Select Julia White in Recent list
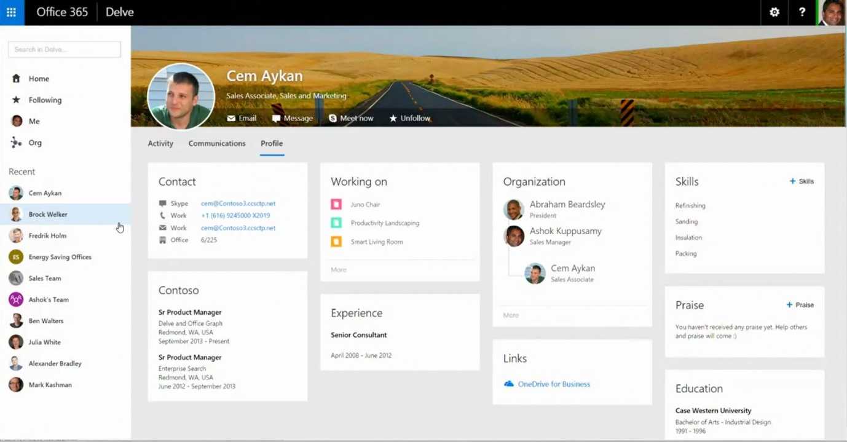847x442 pixels. 65,342
